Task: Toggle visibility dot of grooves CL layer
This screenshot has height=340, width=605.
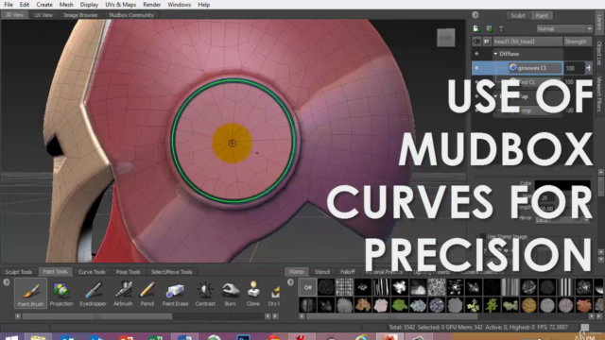Action: click(476, 68)
